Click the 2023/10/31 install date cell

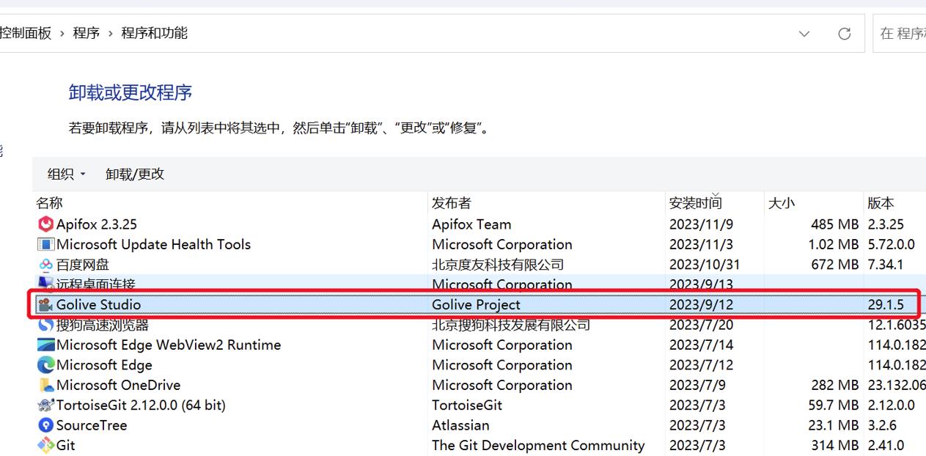pyautogui.click(x=705, y=265)
